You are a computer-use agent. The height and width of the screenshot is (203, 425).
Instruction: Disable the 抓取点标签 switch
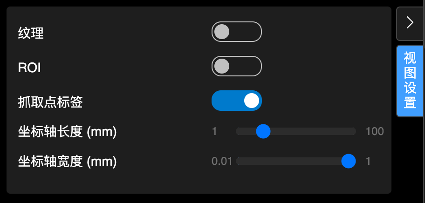(237, 101)
